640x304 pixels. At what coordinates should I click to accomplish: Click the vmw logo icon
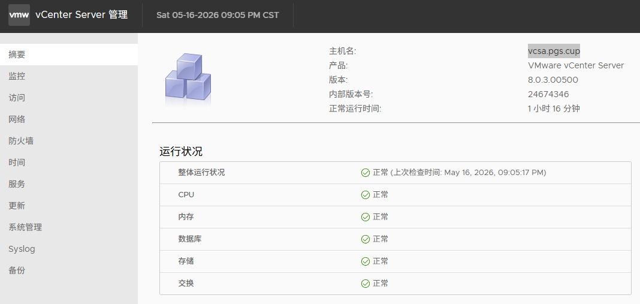coord(19,15)
